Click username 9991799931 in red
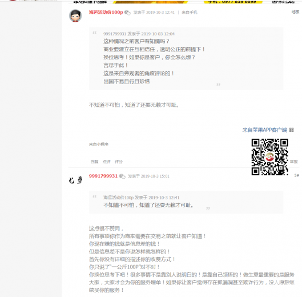 [x=103, y=176]
